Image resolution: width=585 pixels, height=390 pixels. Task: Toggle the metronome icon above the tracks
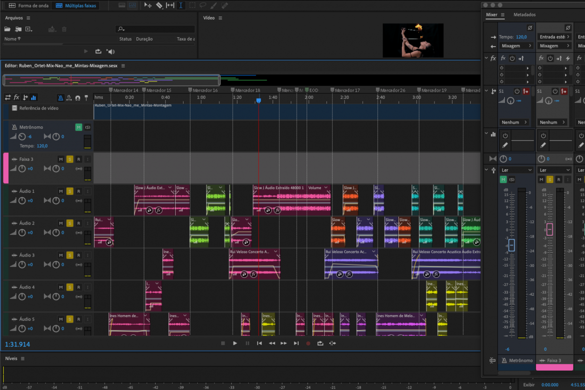(61, 97)
